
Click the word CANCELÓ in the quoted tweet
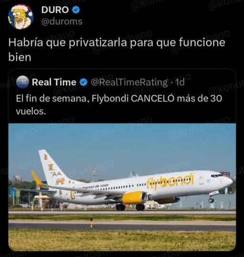[x=152, y=99]
